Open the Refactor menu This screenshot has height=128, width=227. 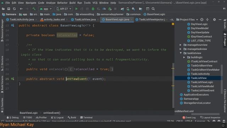tap(62, 2)
